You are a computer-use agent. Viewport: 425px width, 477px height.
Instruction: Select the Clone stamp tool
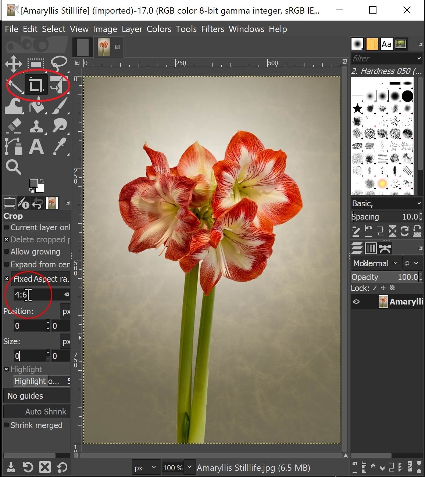(x=36, y=126)
